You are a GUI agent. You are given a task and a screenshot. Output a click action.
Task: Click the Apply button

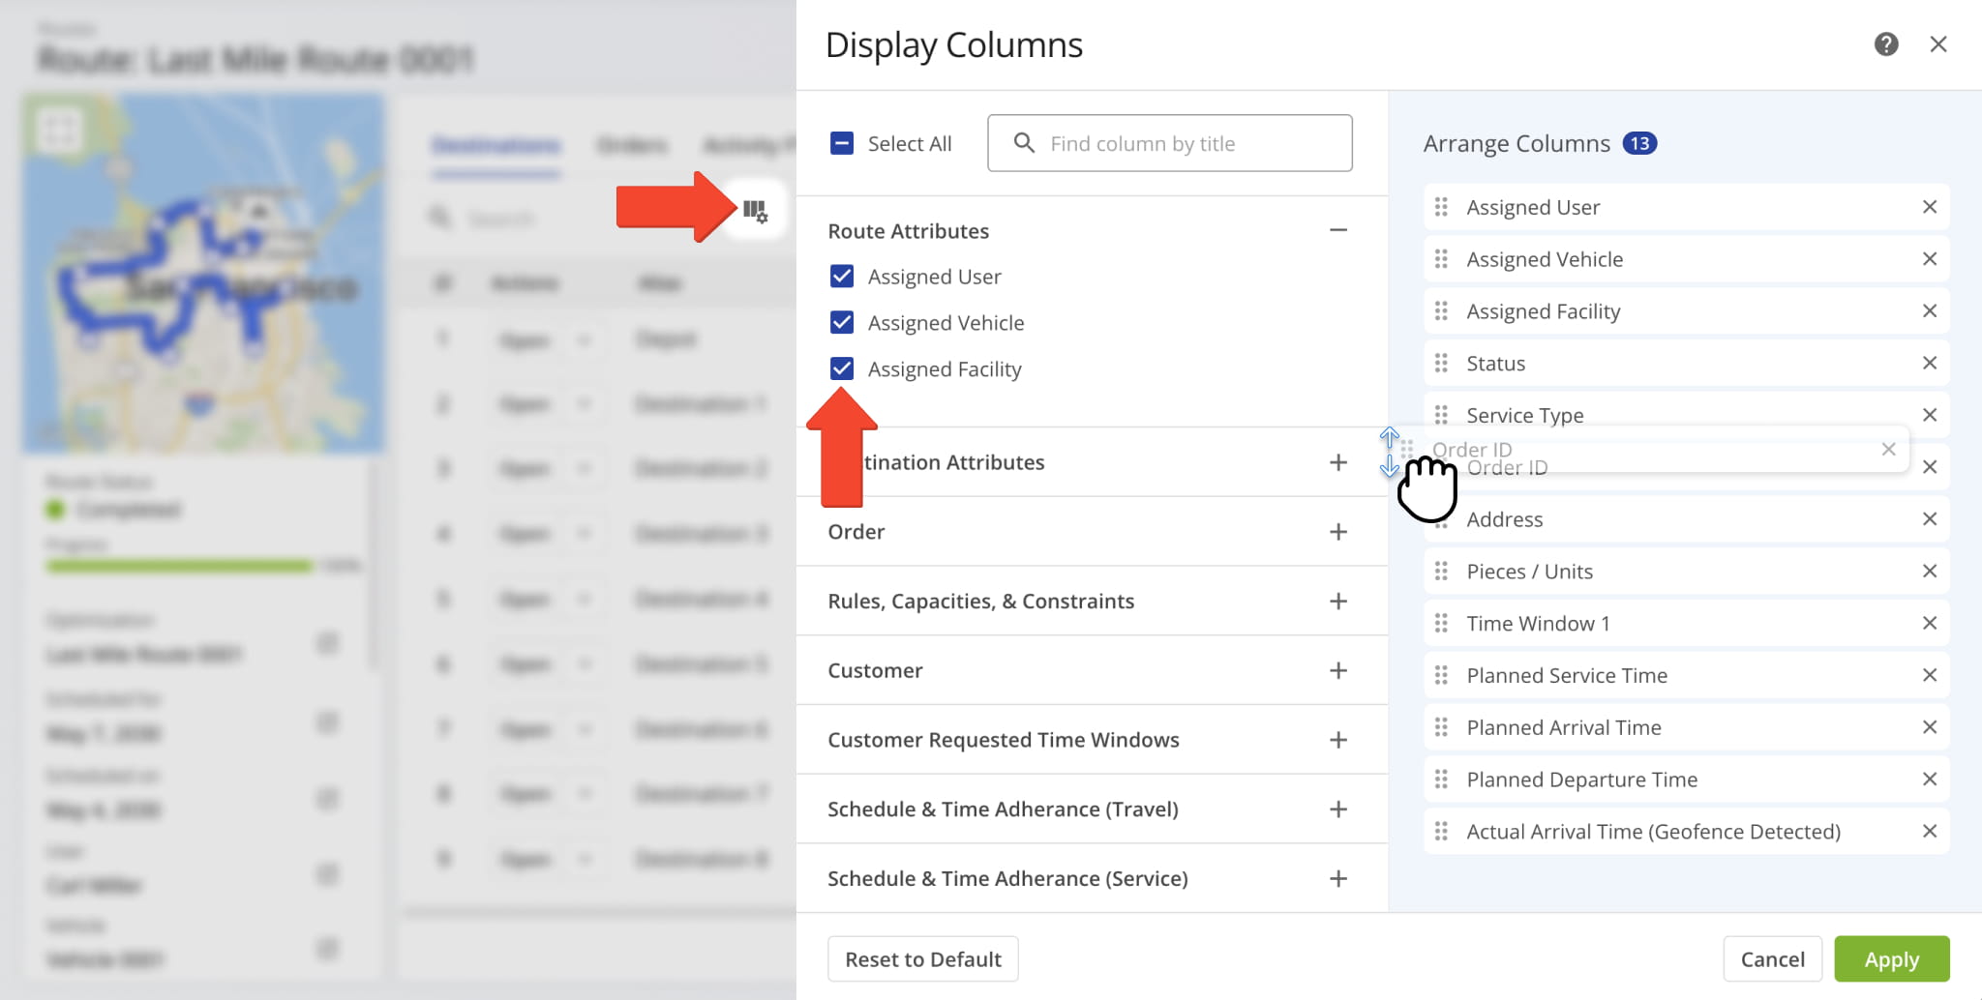click(x=1891, y=959)
